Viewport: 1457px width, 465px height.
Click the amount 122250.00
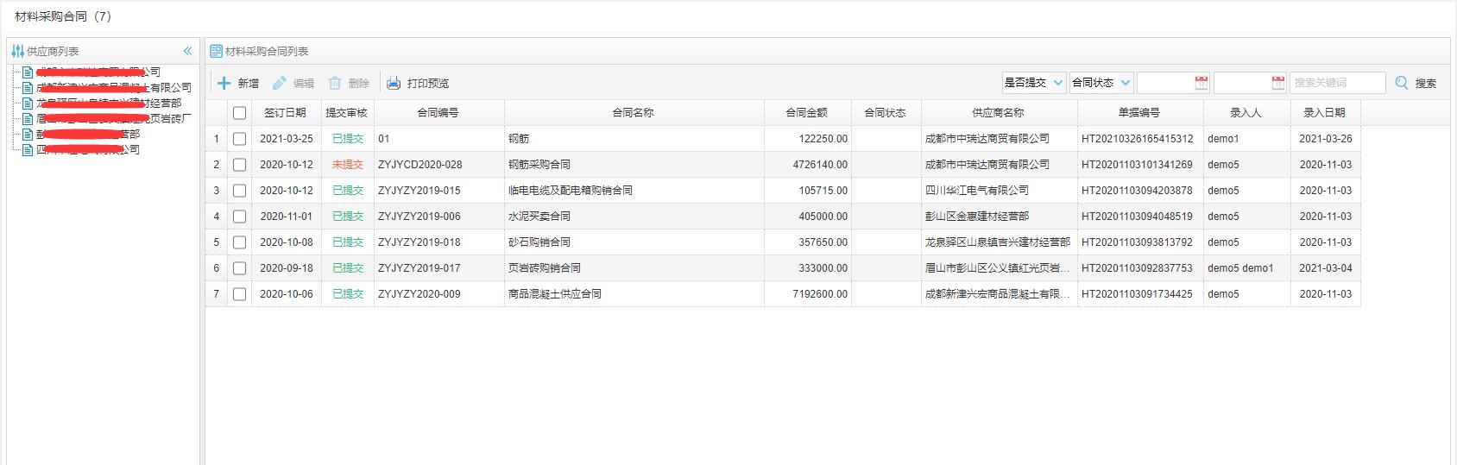point(823,139)
